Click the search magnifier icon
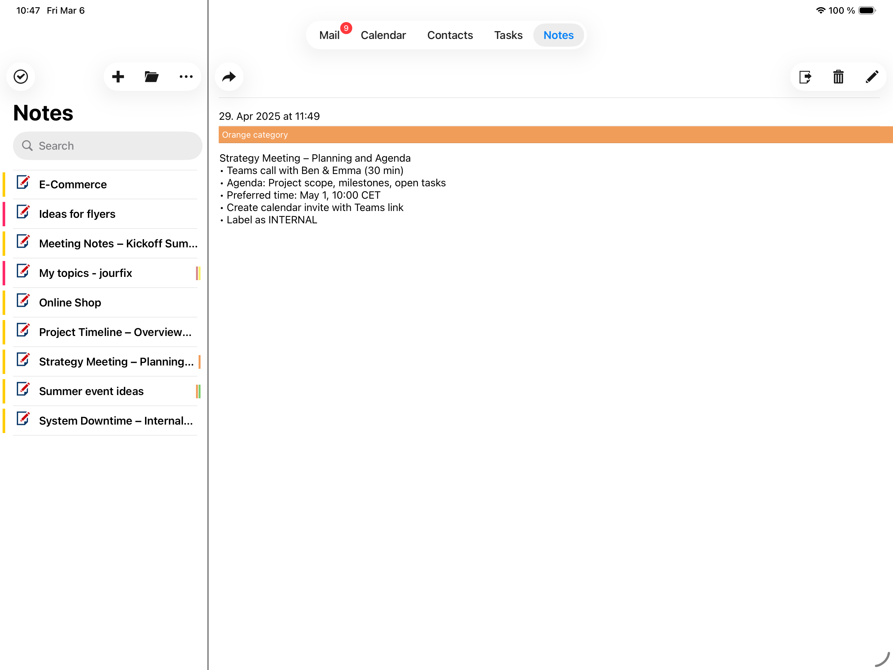893x670 pixels. [x=27, y=145]
